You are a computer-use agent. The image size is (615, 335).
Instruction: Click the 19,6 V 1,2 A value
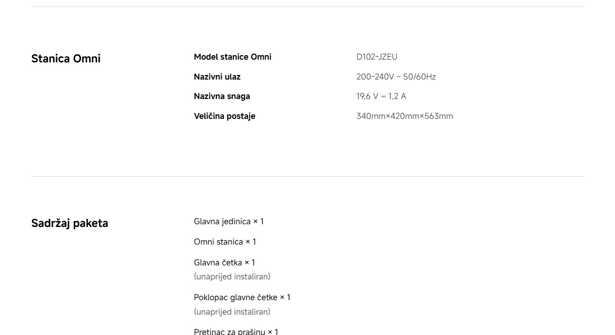[381, 96]
